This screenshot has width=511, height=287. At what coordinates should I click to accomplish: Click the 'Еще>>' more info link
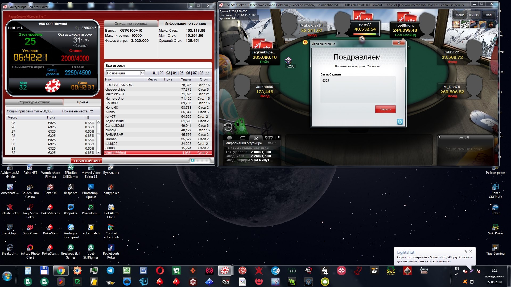[x=272, y=143]
